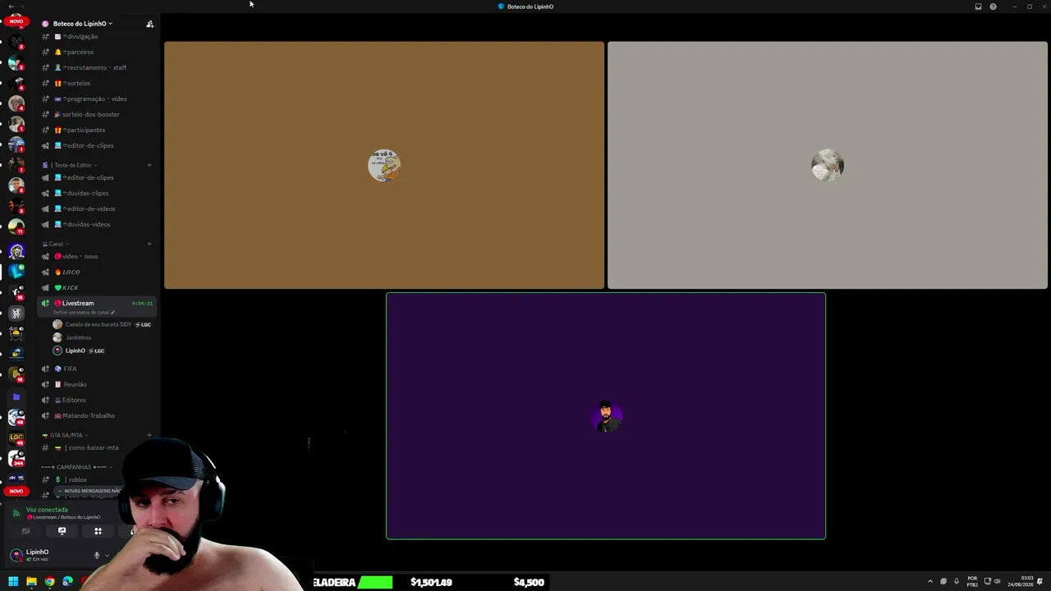Open File Explorer from the taskbar
Screen dimensions: 1051x591
point(31,582)
